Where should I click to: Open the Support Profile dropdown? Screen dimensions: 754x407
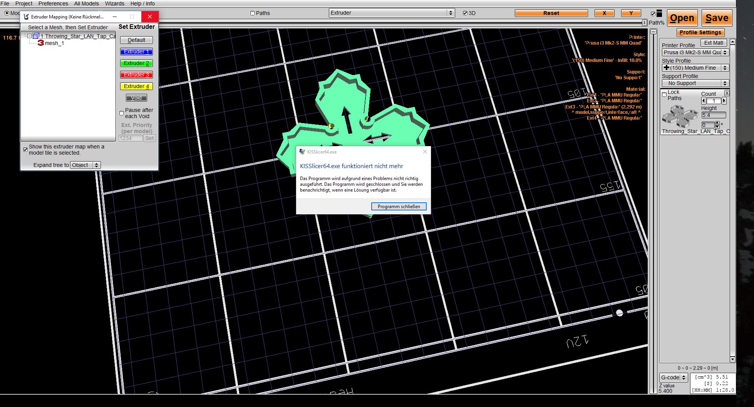tap(695, 83)
